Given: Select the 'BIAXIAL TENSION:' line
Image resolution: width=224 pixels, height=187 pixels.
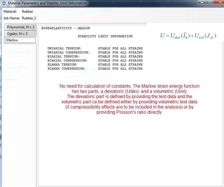Looking at the screenshot, I should [x=95, y=56].
